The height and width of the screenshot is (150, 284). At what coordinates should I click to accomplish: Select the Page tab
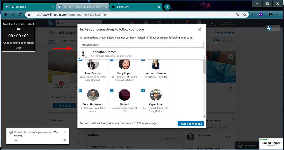[x=52, y=41]
